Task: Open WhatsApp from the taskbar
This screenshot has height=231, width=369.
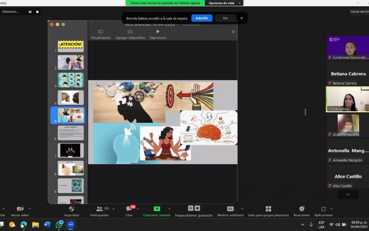Action: [x=59, y=225]
